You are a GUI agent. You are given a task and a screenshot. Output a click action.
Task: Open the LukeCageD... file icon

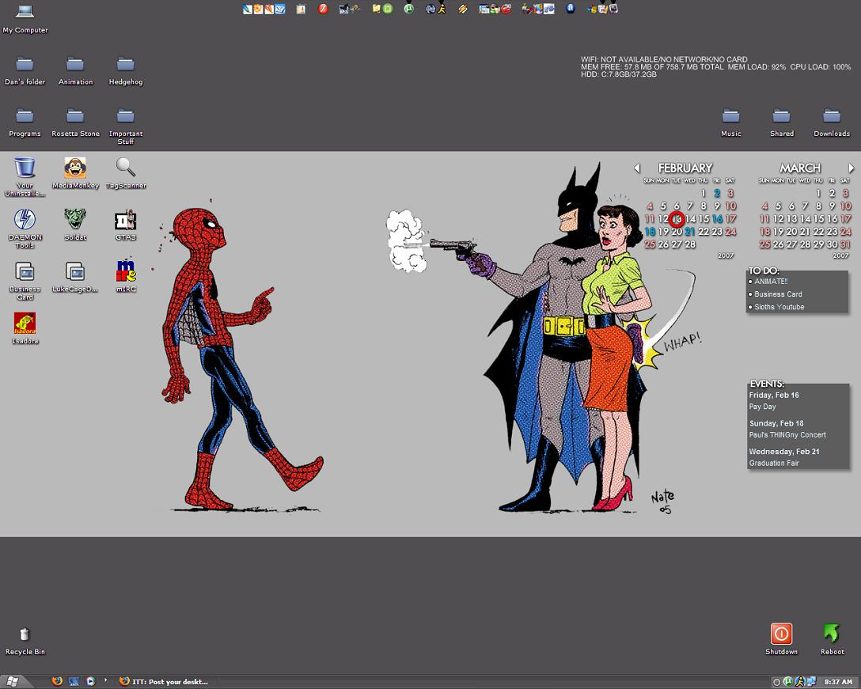pyautogui.click(x=75, y=277)
